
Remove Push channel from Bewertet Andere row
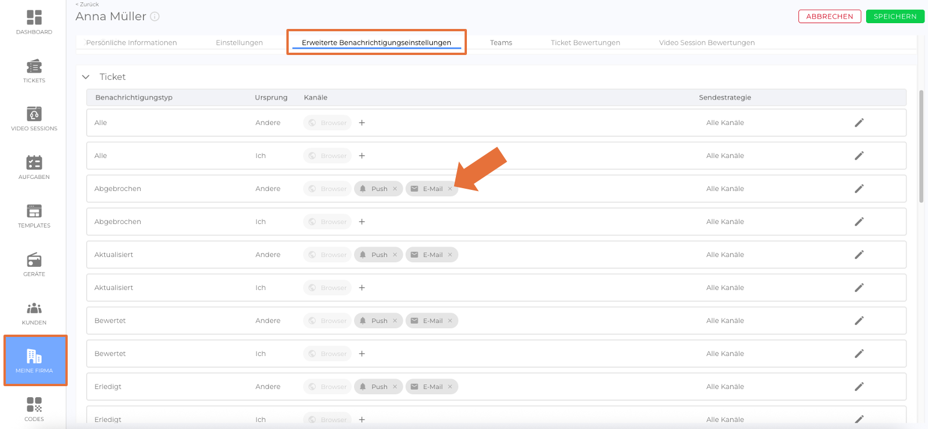point(395,321)
